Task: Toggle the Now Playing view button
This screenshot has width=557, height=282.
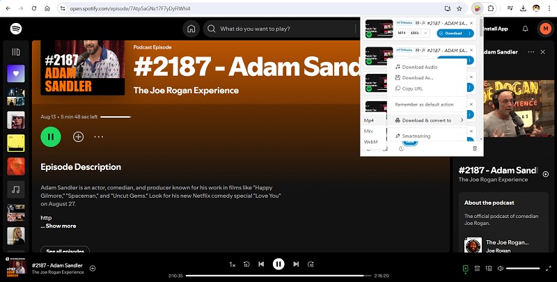Action: tap(465, 268)
